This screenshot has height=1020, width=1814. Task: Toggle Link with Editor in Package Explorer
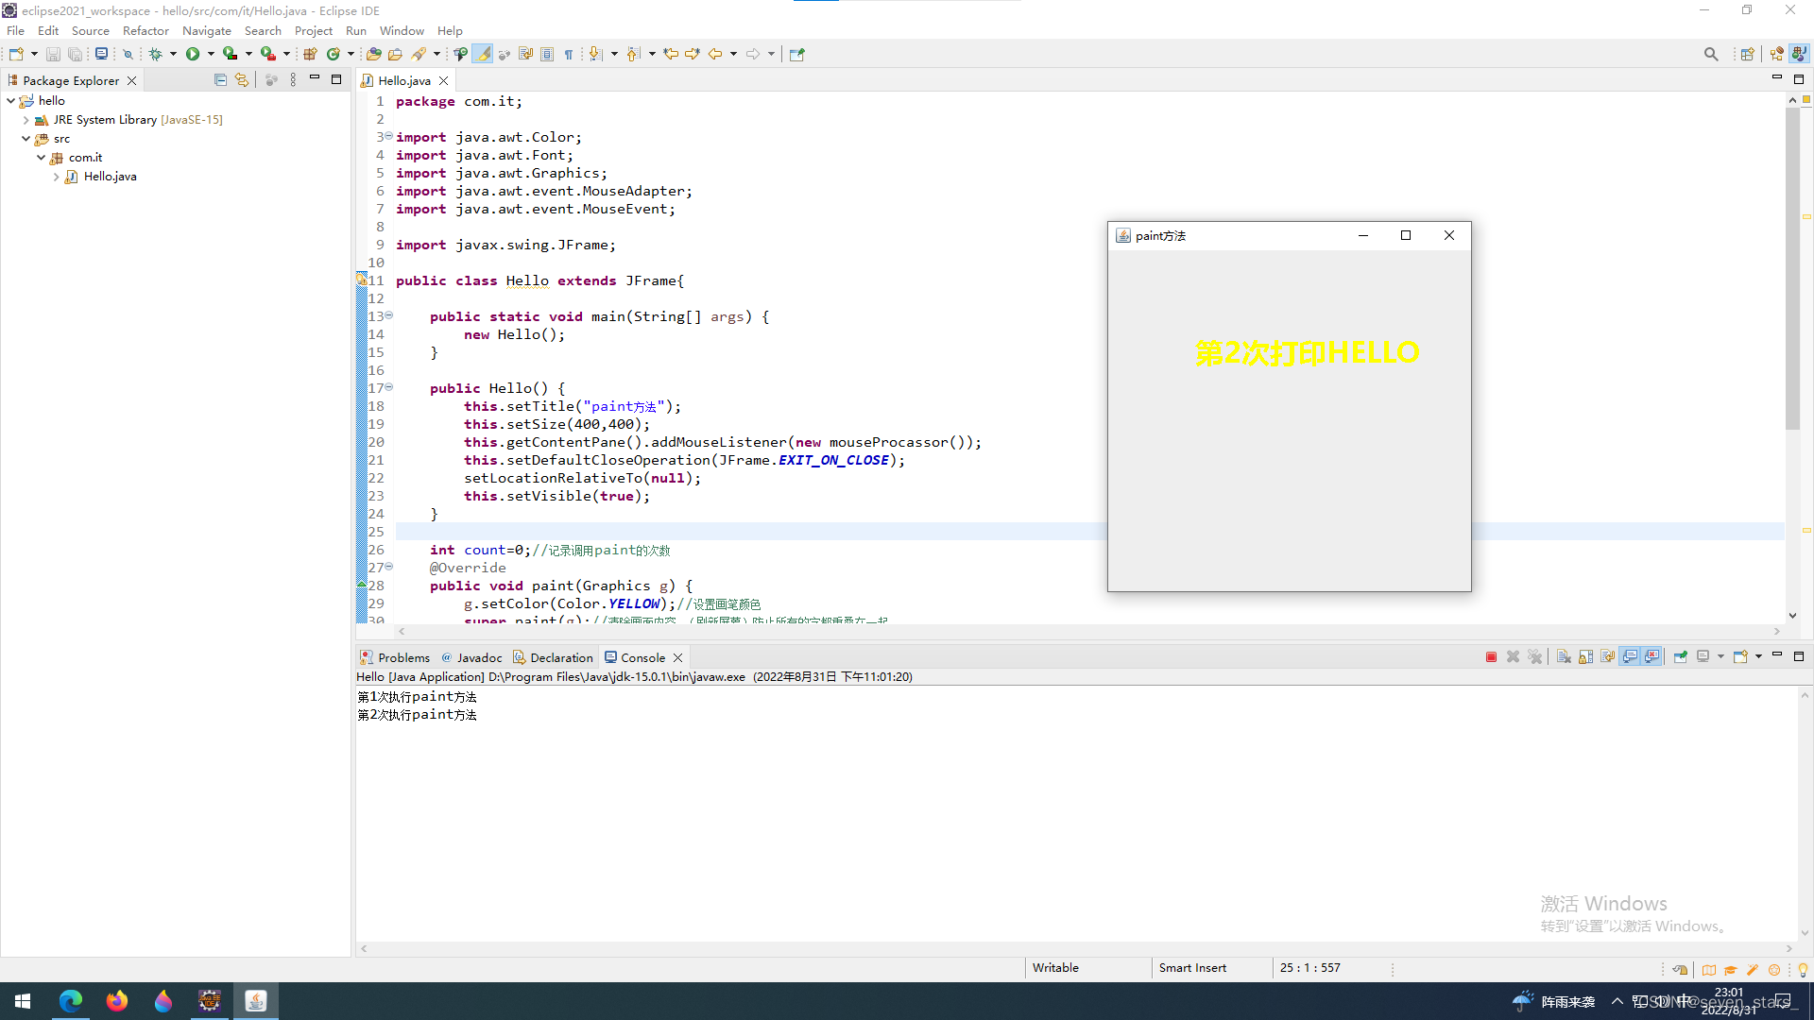pos(242,80)
